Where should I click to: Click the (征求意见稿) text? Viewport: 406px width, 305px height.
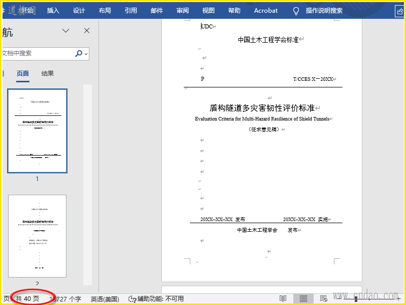[264, 129]
